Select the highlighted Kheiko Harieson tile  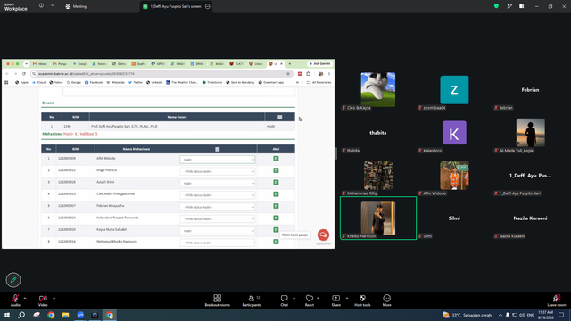click(x=378, y=218)
